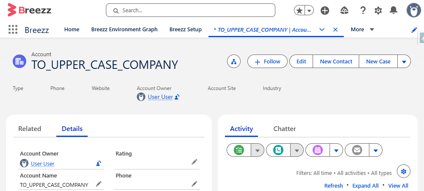Close the TO_UPPER_CASE_COMPANY tab
Image resolution: width=424 pixels, height=191 pixels.
pyautogui.click(x=335, y=30)
